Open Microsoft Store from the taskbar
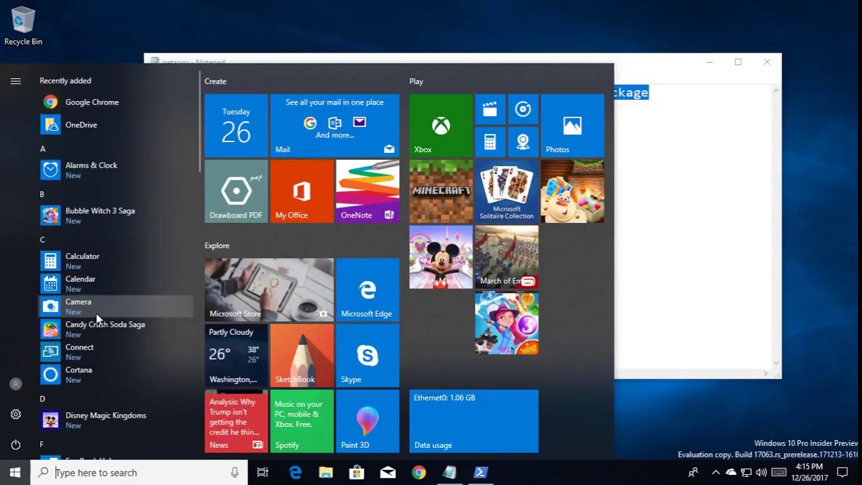This screenshot has width=862, height=485. [x=357, y=472]
